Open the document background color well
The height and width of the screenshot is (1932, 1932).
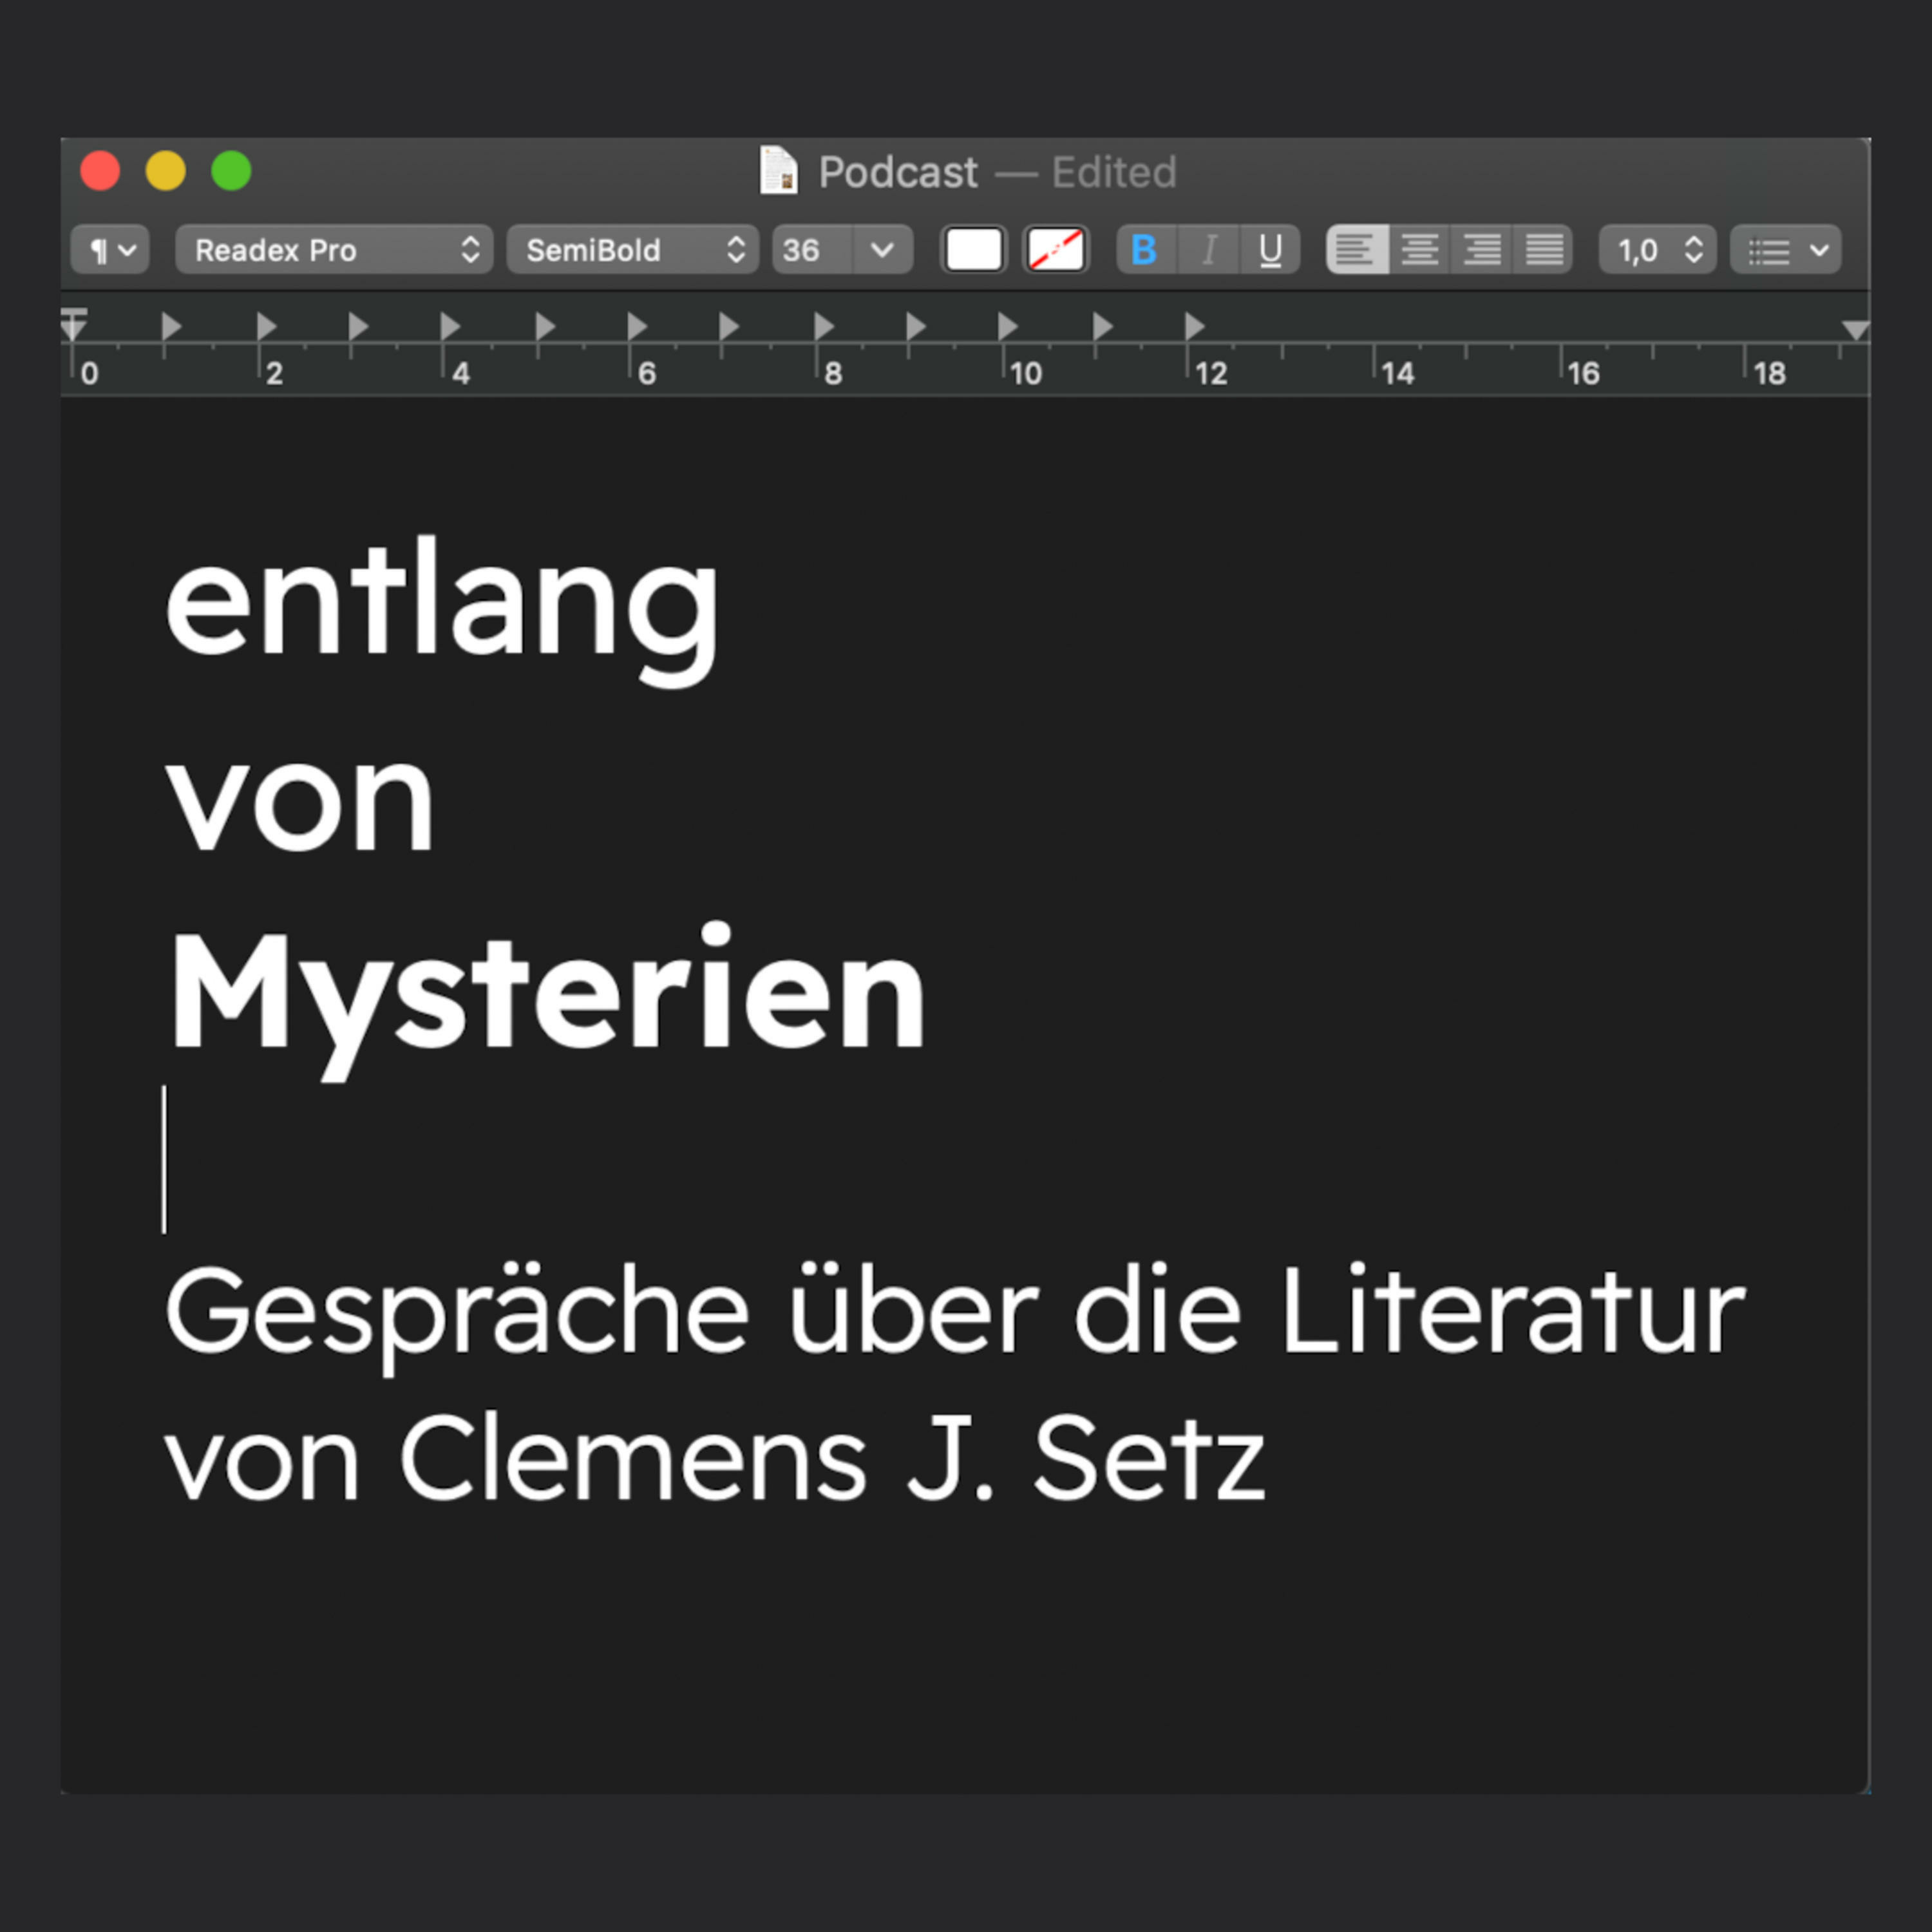(1055, 250)
